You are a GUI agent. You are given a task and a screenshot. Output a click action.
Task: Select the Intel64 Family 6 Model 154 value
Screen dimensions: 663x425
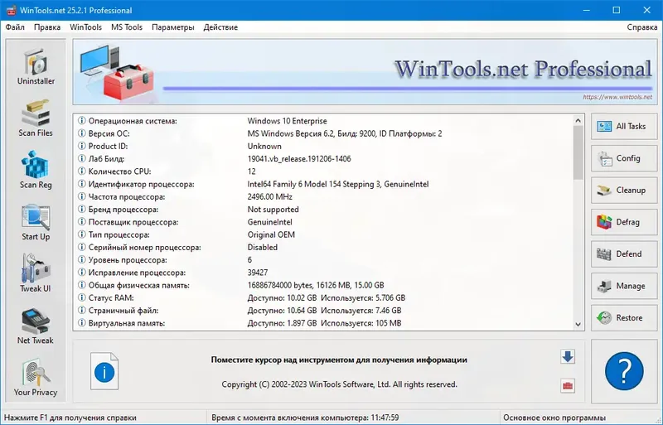[338, 184]
